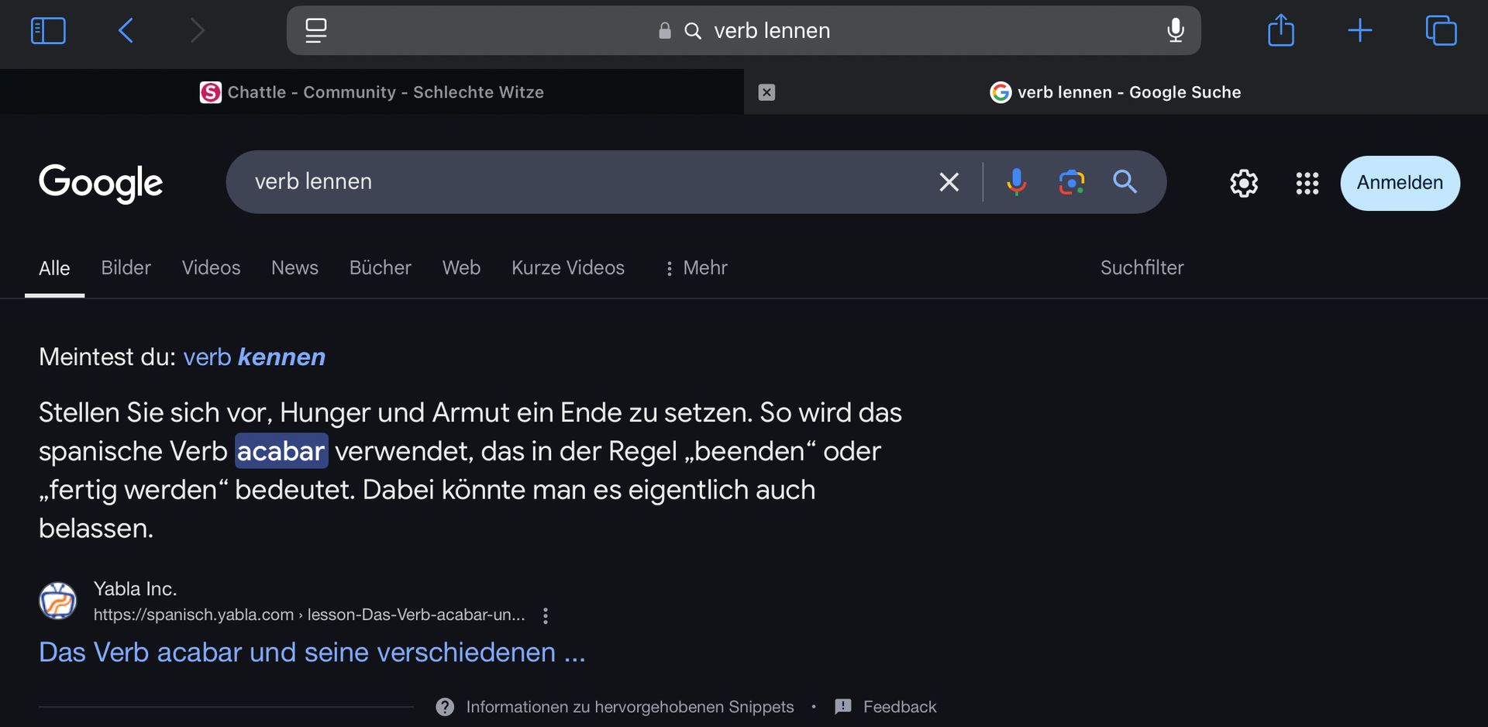Open more options for Yabla result
Viewport: 1488px width, 727px height.
(x=546, y=615)
